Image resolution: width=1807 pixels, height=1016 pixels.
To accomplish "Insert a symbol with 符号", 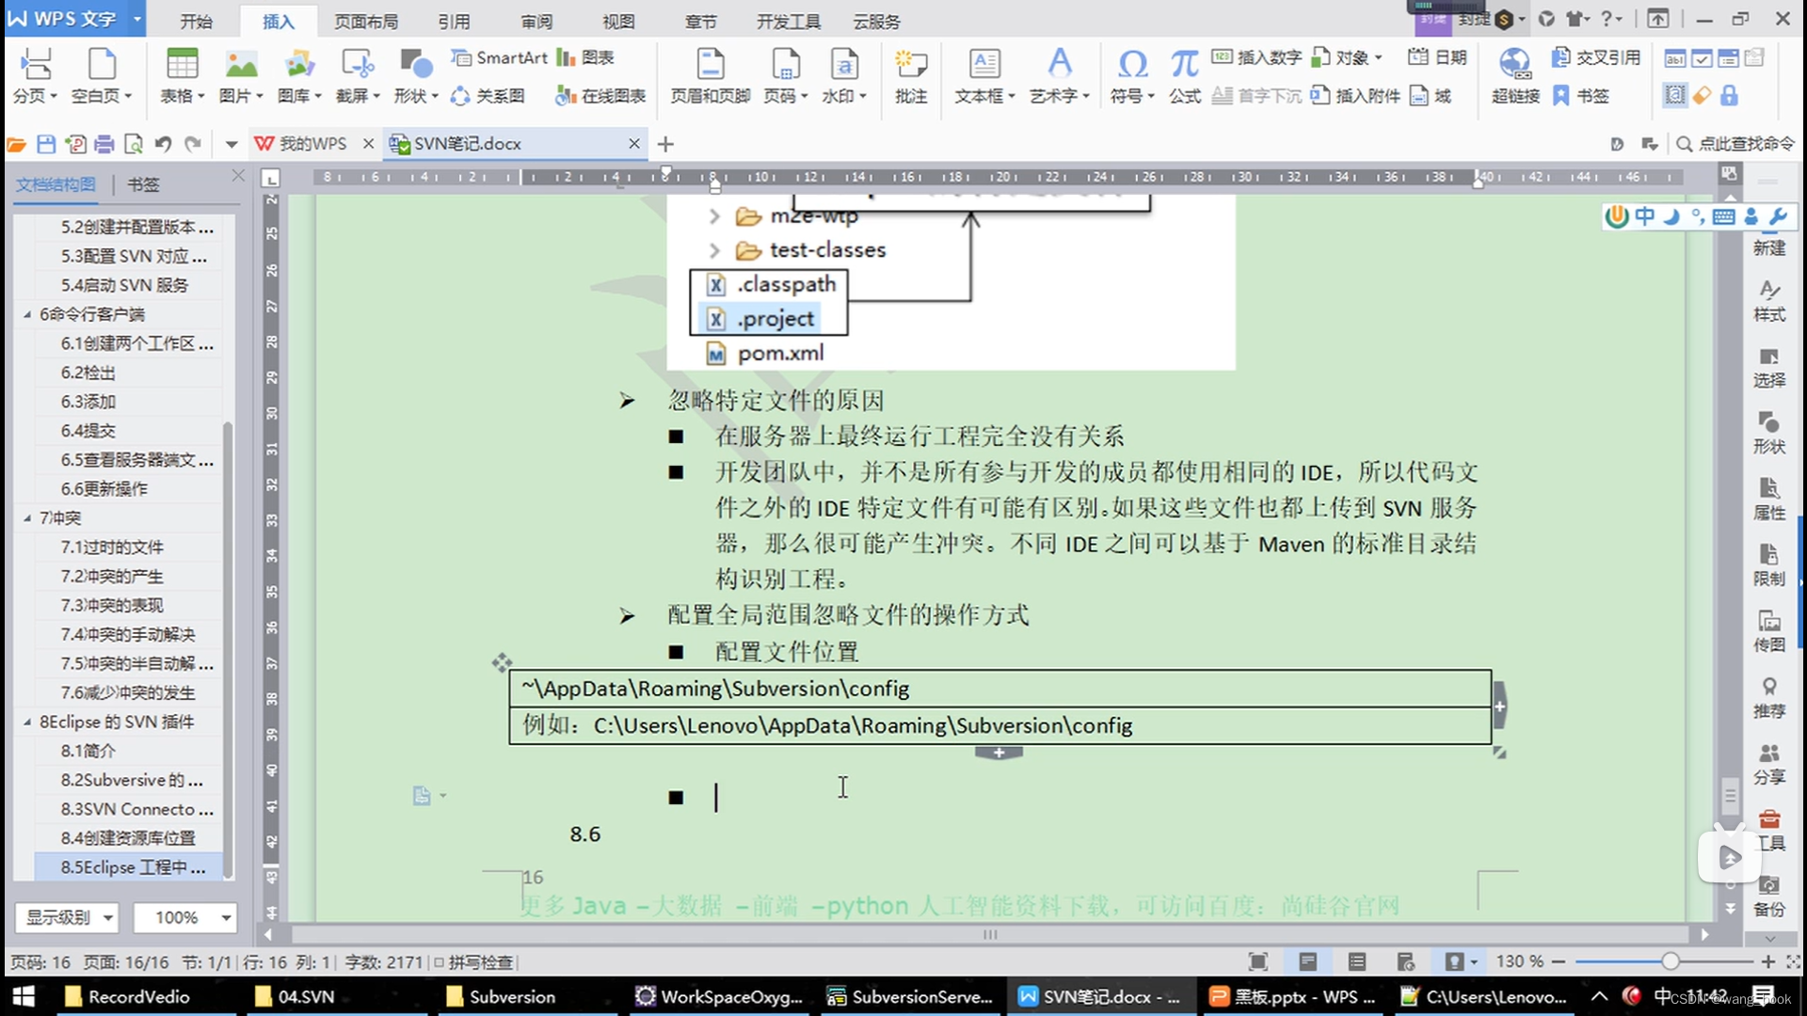I will [1132, 75].
